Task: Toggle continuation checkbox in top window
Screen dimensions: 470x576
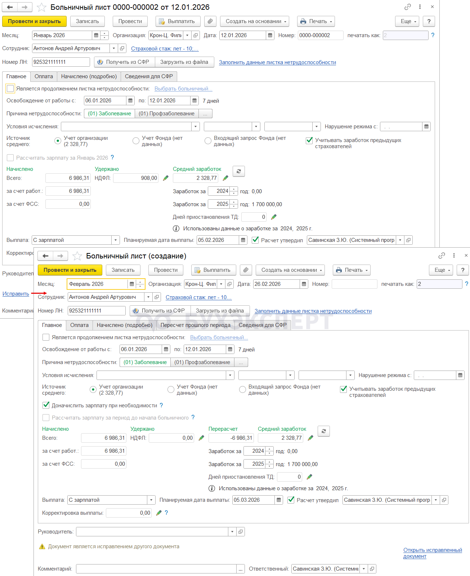Action: [x=10, y=89]
